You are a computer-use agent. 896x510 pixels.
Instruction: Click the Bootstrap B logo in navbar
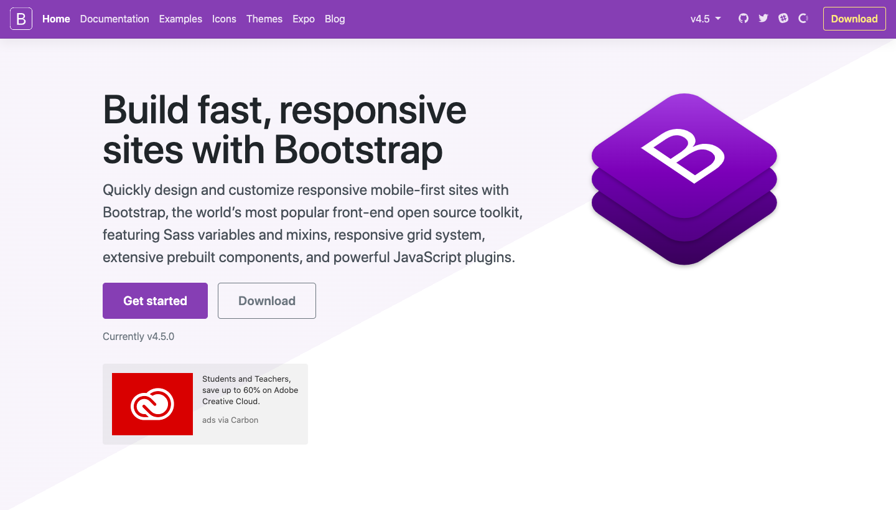pyautogui.click(x=21, y=19)
